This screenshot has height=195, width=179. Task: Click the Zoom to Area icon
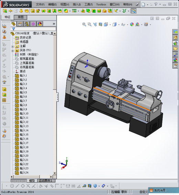(x=89, y=24)
